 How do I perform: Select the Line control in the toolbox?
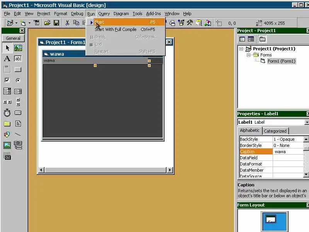click(x=18, y=135)
